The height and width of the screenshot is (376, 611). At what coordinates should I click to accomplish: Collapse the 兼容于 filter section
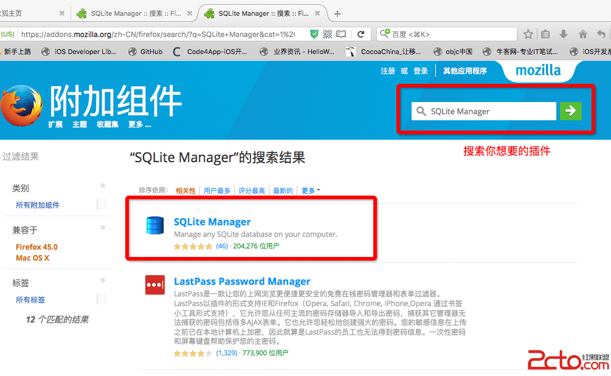(x=103, y=227)
